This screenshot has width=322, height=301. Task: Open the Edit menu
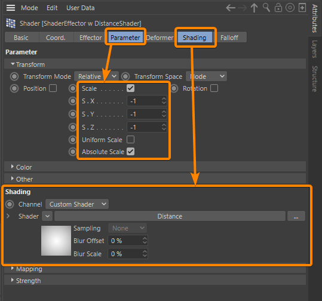click(52, 8)
